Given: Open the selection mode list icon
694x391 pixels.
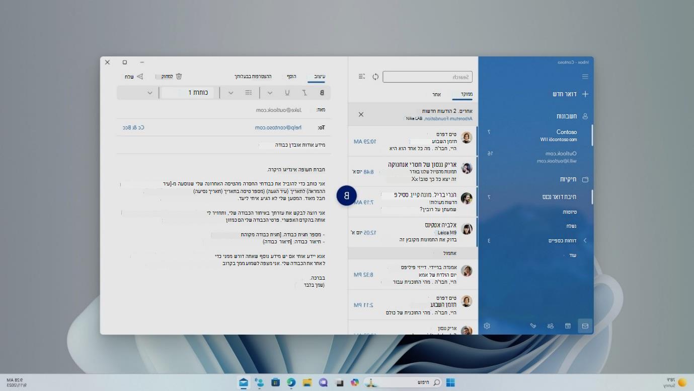Looking at the screenshot, I should click(x=361, y=77).
